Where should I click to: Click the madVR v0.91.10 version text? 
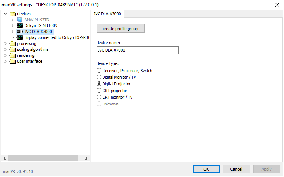pyautogui.click(x=18, y=171)
